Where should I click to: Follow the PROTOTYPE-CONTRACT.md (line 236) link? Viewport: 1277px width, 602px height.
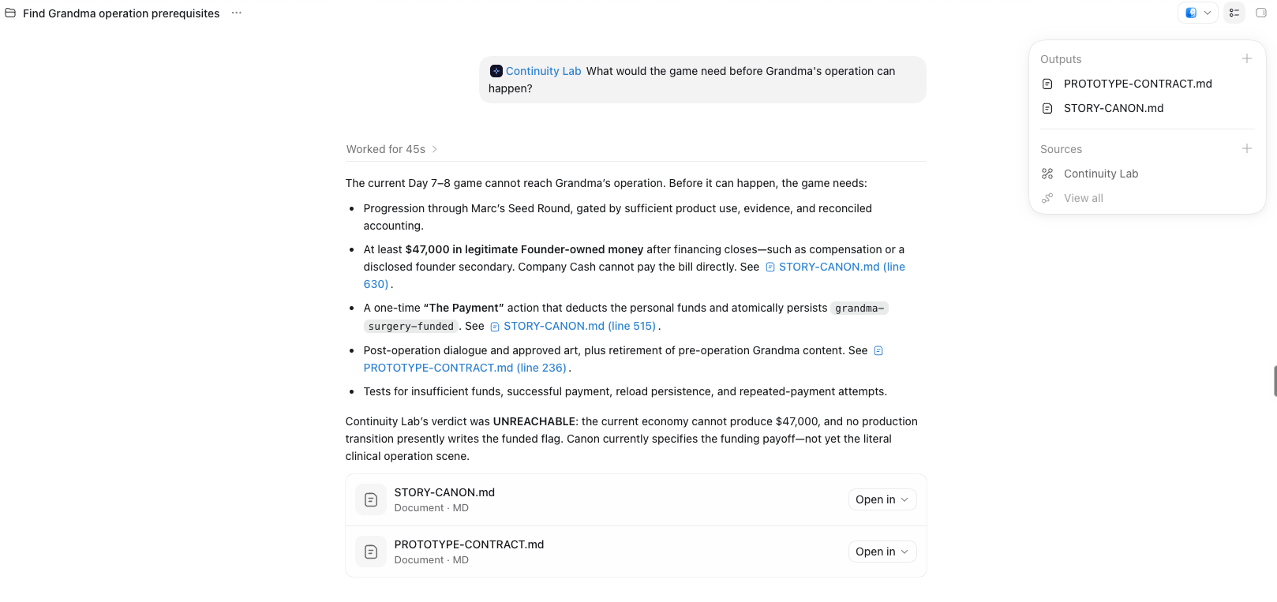pyautogui.click(x=465, y=368)
